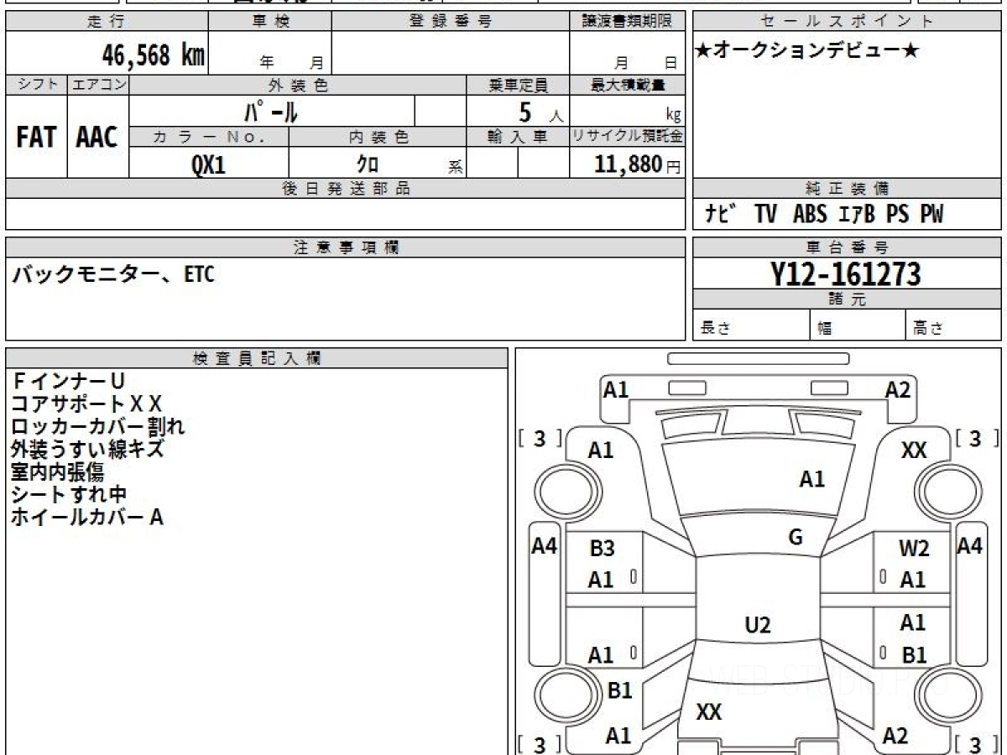Click the W2 mark on the door
This screenshot has width=1007, height=755.
913,549
